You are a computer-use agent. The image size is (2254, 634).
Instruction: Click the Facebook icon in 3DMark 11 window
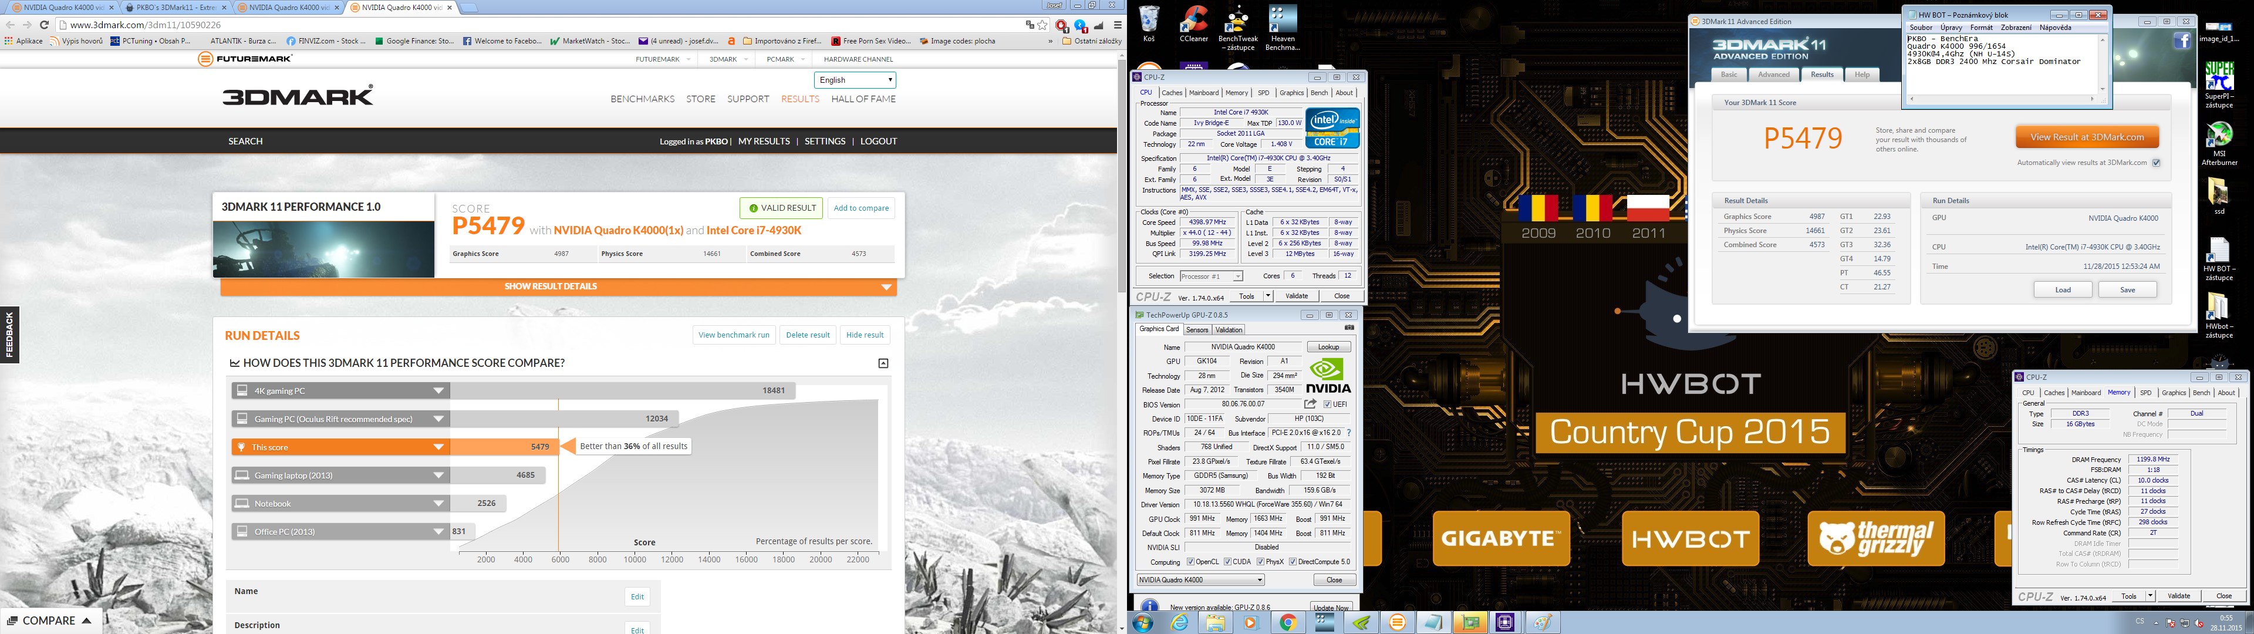tap(2182, 41)
